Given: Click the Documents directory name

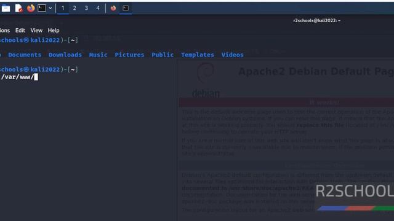Looking at the screenshot, I should point(25,55).
